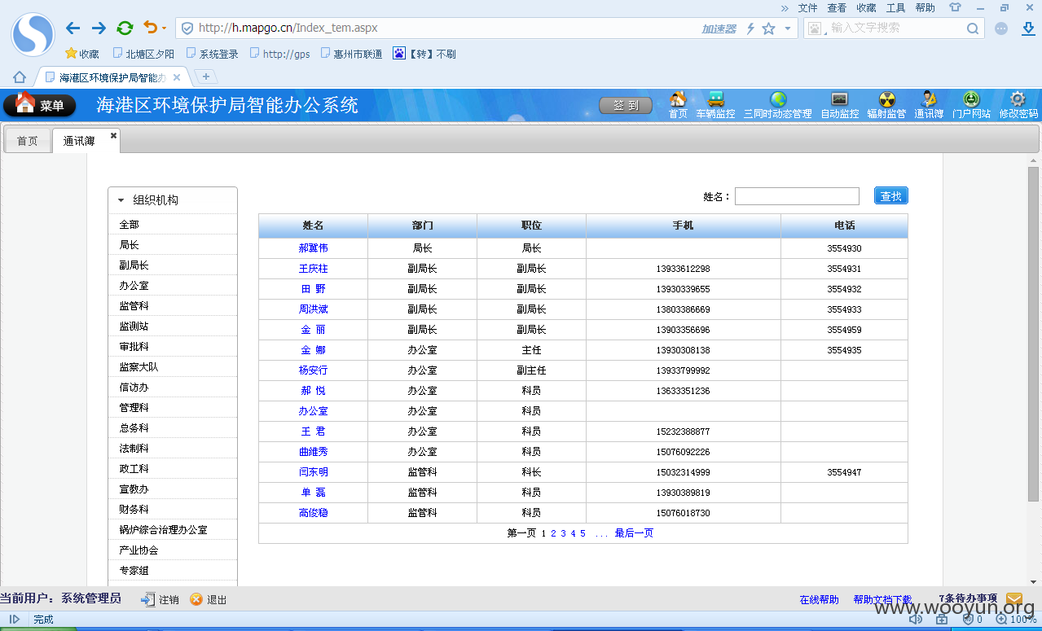Click the status bar sound icon

coord(915,620)
